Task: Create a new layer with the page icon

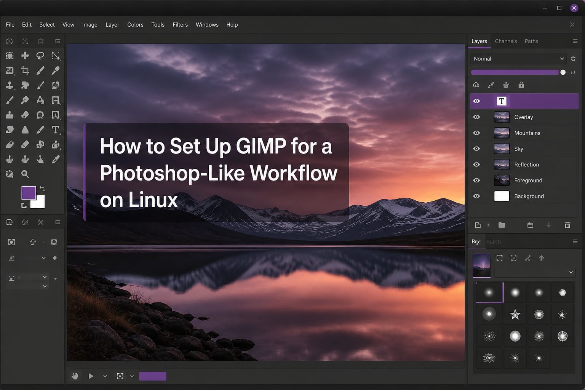Action: point(478,225)
